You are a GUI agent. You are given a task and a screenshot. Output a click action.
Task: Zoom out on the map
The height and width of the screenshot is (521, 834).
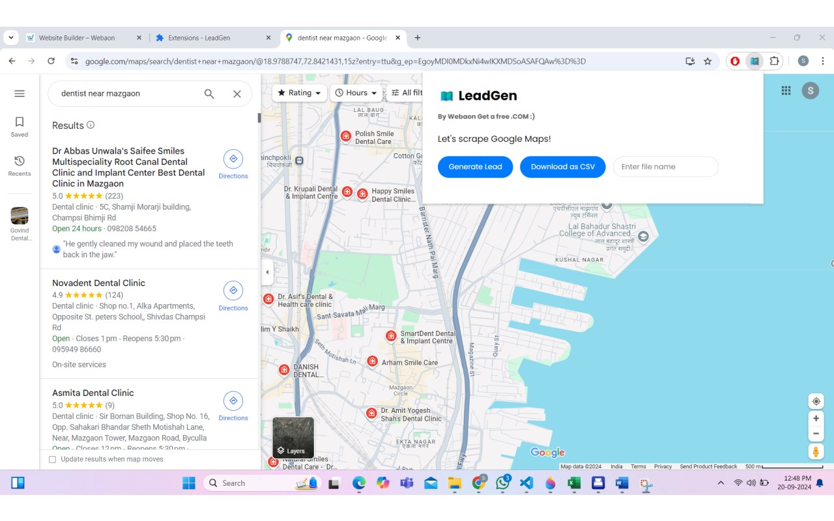click(816, 434)
